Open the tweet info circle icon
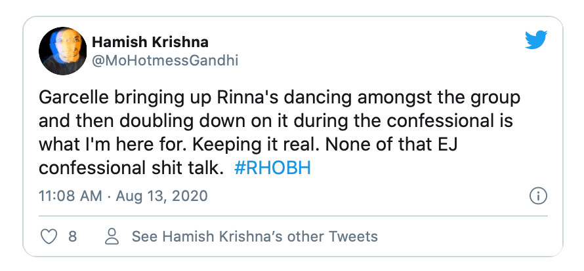Viewport: 584px width, 271px height. (537, 196)
